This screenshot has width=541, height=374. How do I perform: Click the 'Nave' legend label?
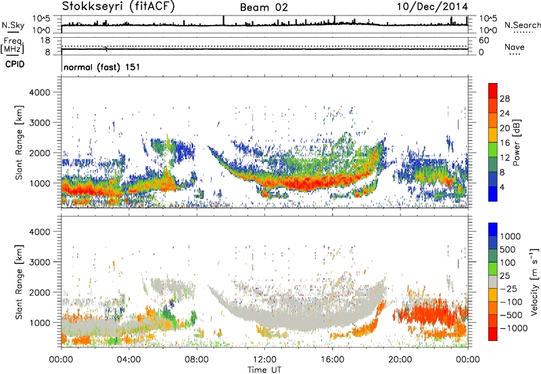pos(515,47)
